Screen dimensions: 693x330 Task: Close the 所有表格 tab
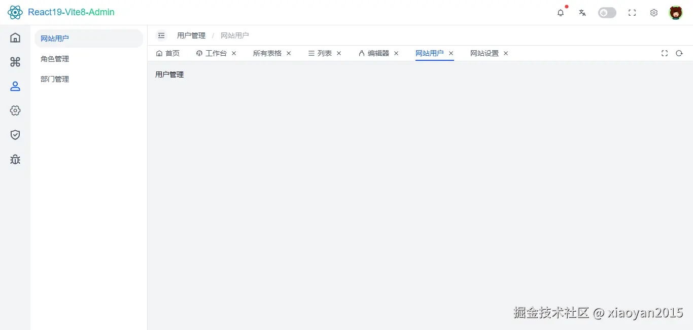289,53
